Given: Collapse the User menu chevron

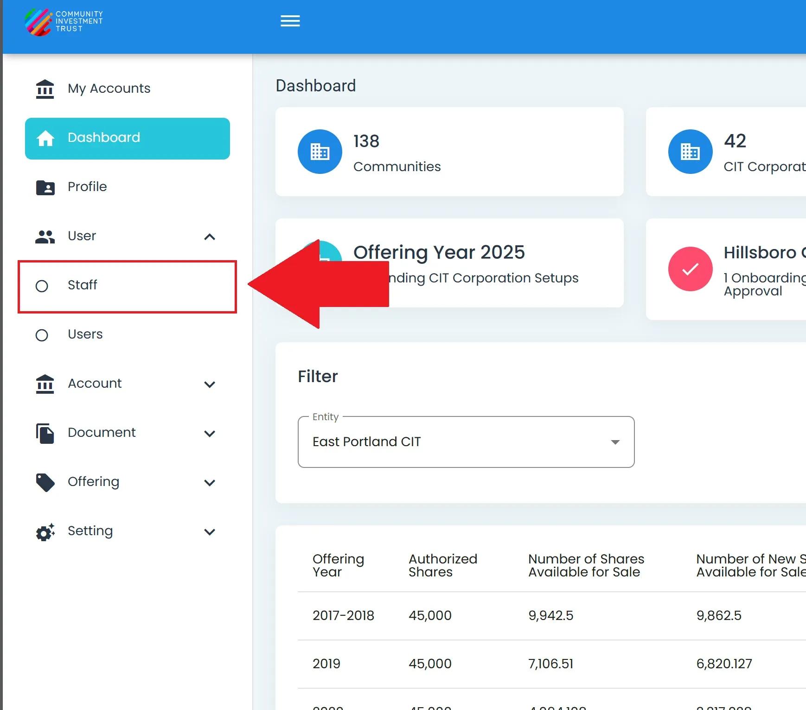Looking at the screenshot, I should click(210, 237).
